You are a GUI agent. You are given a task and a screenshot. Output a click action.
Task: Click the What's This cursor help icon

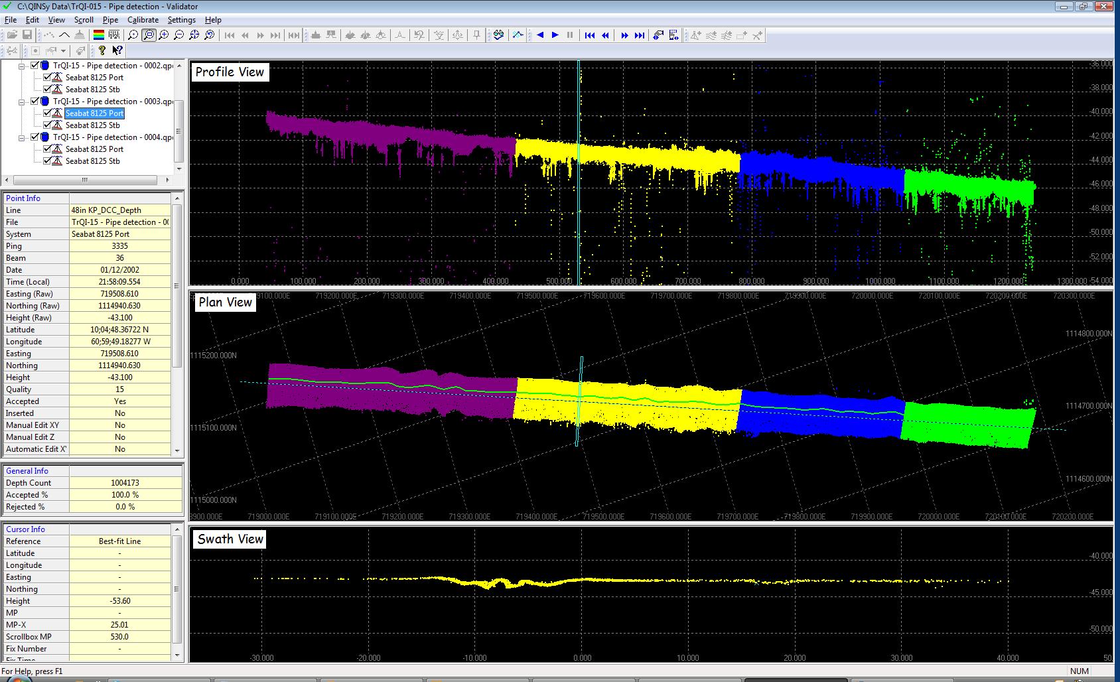tap(117, 50)
